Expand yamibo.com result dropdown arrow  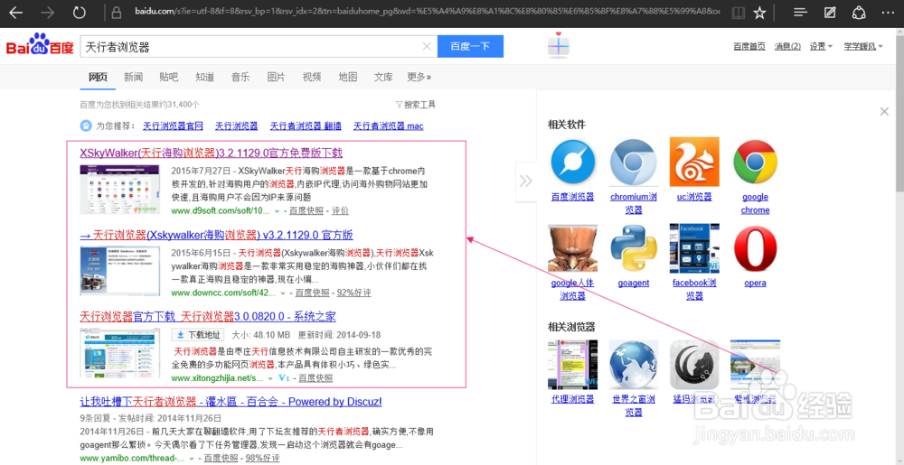tap(192, 459)
